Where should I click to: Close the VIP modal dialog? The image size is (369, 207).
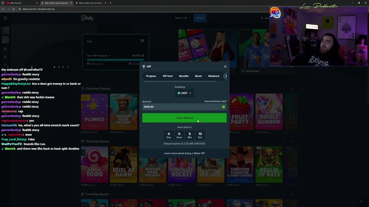(x=225, y=67)
